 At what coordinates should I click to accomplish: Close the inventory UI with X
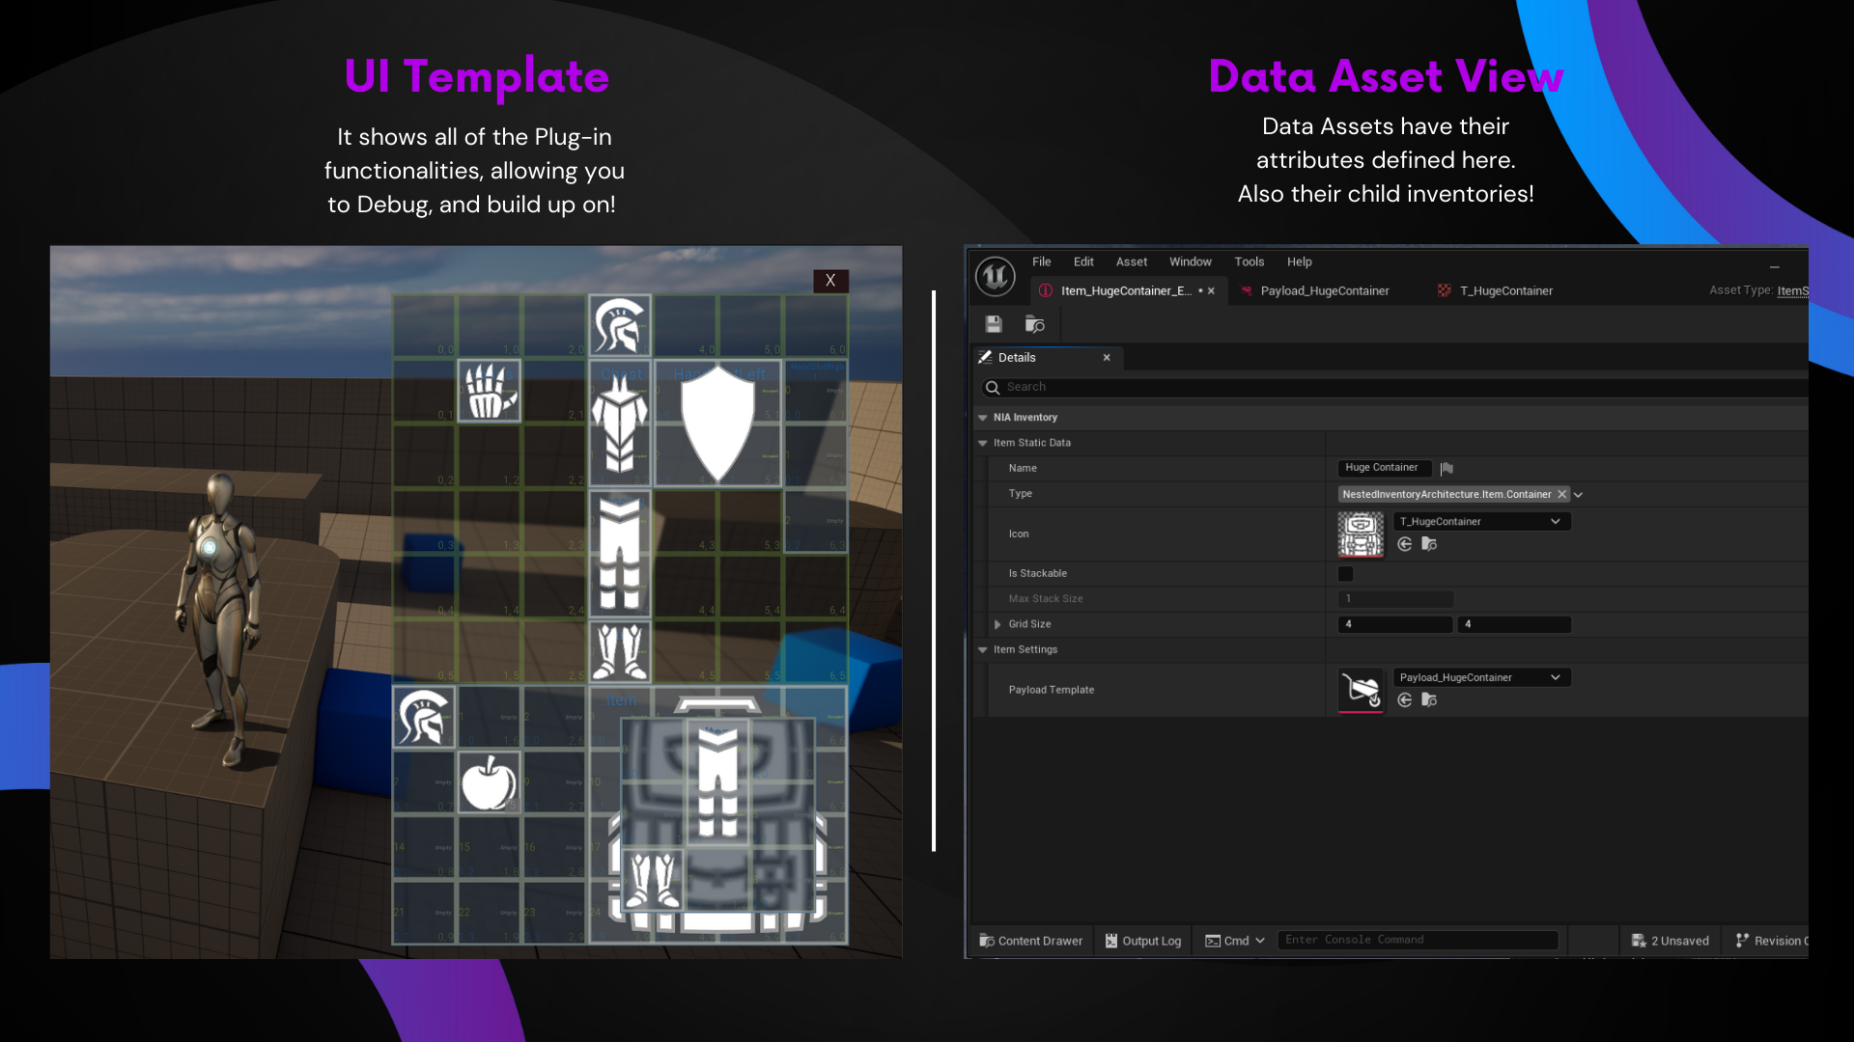click(x=830, y=281)
